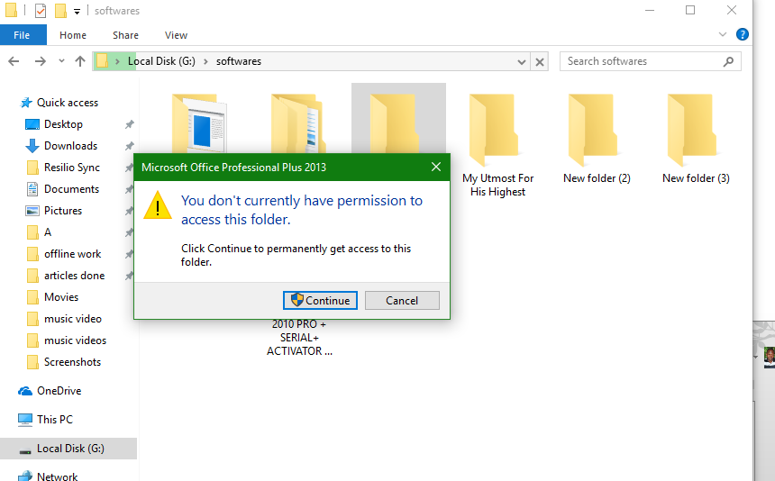Click the Pictures icon in sidebar
This screenshot has width=775, height=481.
point(32,211)
